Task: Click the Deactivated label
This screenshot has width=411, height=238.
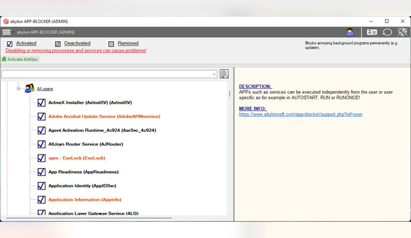Action: pos(77,43)
